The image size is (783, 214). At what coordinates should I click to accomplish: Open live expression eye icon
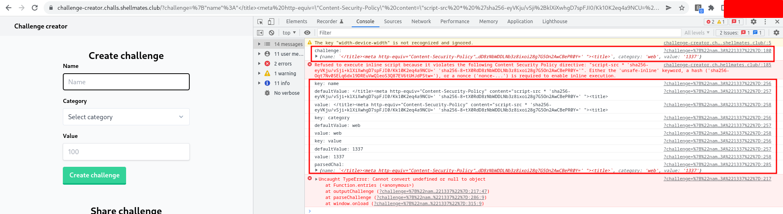click(307, 33)
